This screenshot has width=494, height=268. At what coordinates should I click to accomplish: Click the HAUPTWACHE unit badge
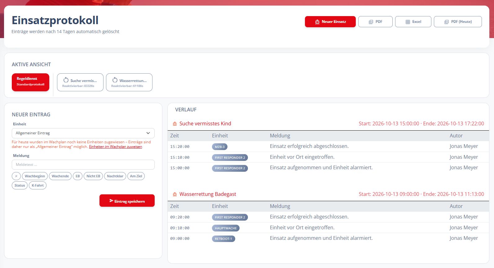click(226, 228)
